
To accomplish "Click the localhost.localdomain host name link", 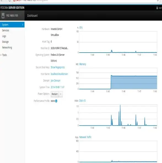I will tap(59, 74).
